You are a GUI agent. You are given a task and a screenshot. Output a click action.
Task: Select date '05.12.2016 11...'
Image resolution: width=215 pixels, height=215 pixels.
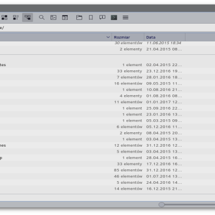point(164,127)
